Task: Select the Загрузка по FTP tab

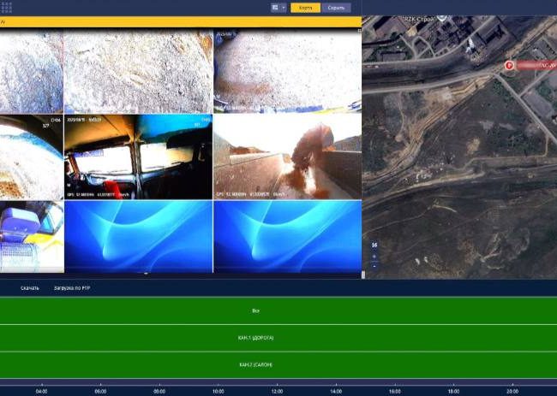Action: click(71, 288)
